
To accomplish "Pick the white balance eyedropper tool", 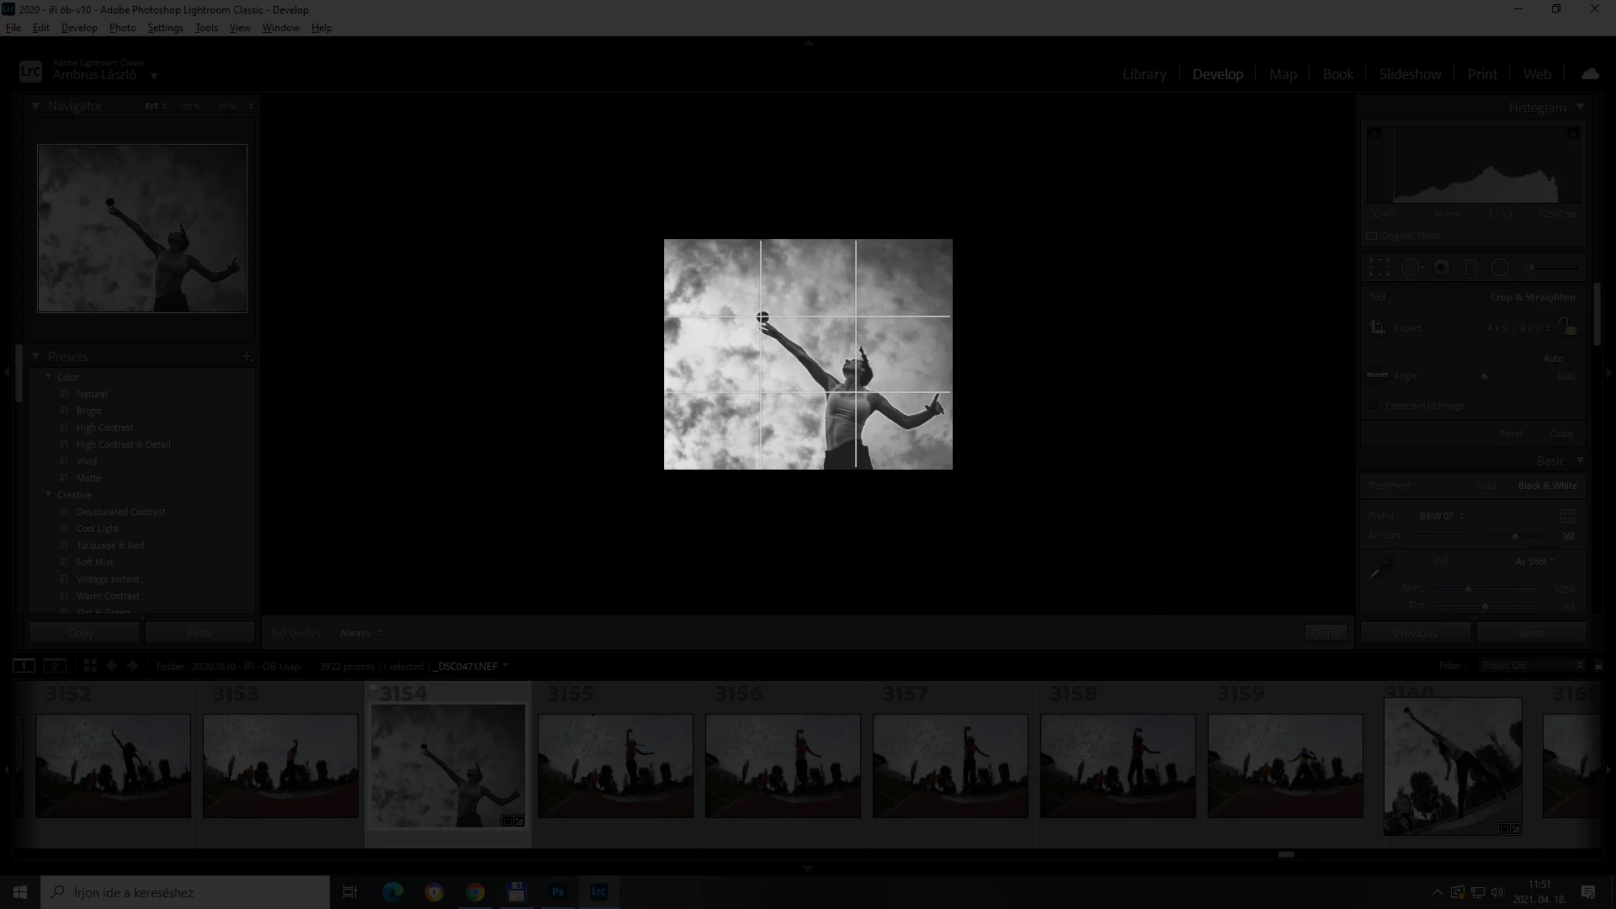I will tap(1381, 567).
